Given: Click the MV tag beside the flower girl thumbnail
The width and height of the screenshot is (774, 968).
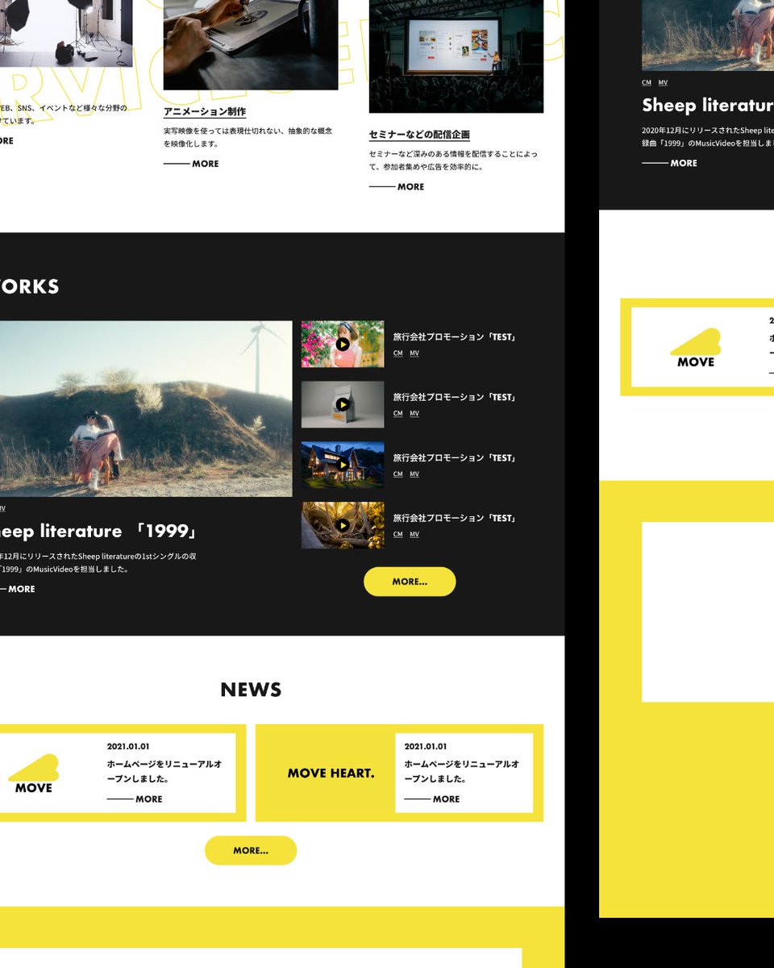Looking at the screenshot, I should 414,353.
